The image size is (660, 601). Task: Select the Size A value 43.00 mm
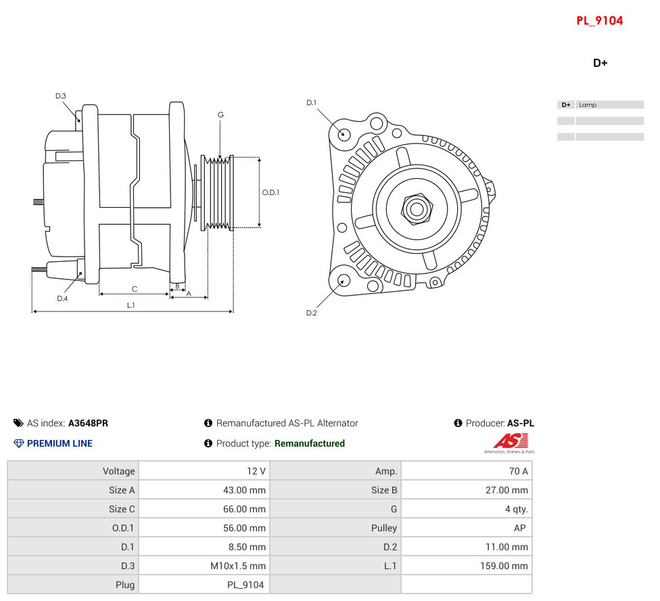point(244,490)
